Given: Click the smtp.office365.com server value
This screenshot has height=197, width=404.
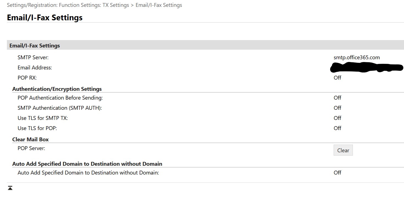Looking at the screenshot, I should (x=356, y=58).
